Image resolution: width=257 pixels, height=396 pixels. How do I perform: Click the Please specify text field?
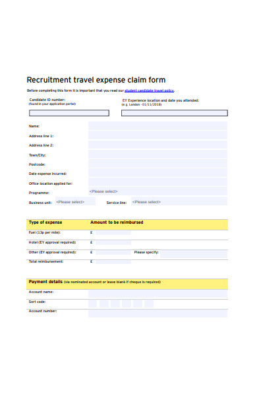tap(194, 254)
